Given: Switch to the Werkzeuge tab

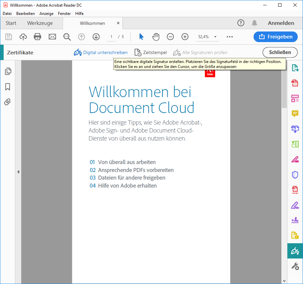Looking at the screenshot, I should point(40,23).
